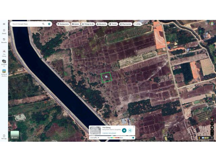Toggle the tilt view button below compass

(x=212, y=124)
